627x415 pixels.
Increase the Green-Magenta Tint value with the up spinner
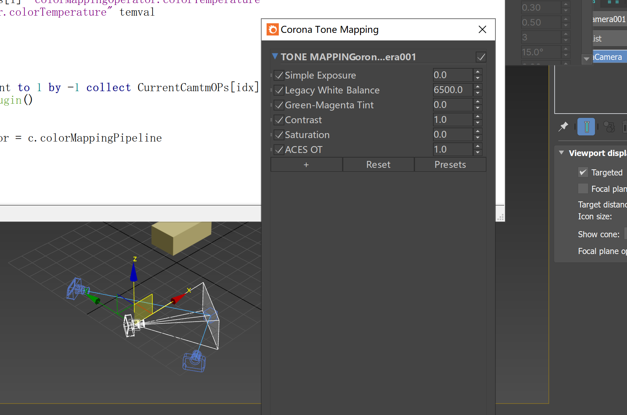click(477, 101)
